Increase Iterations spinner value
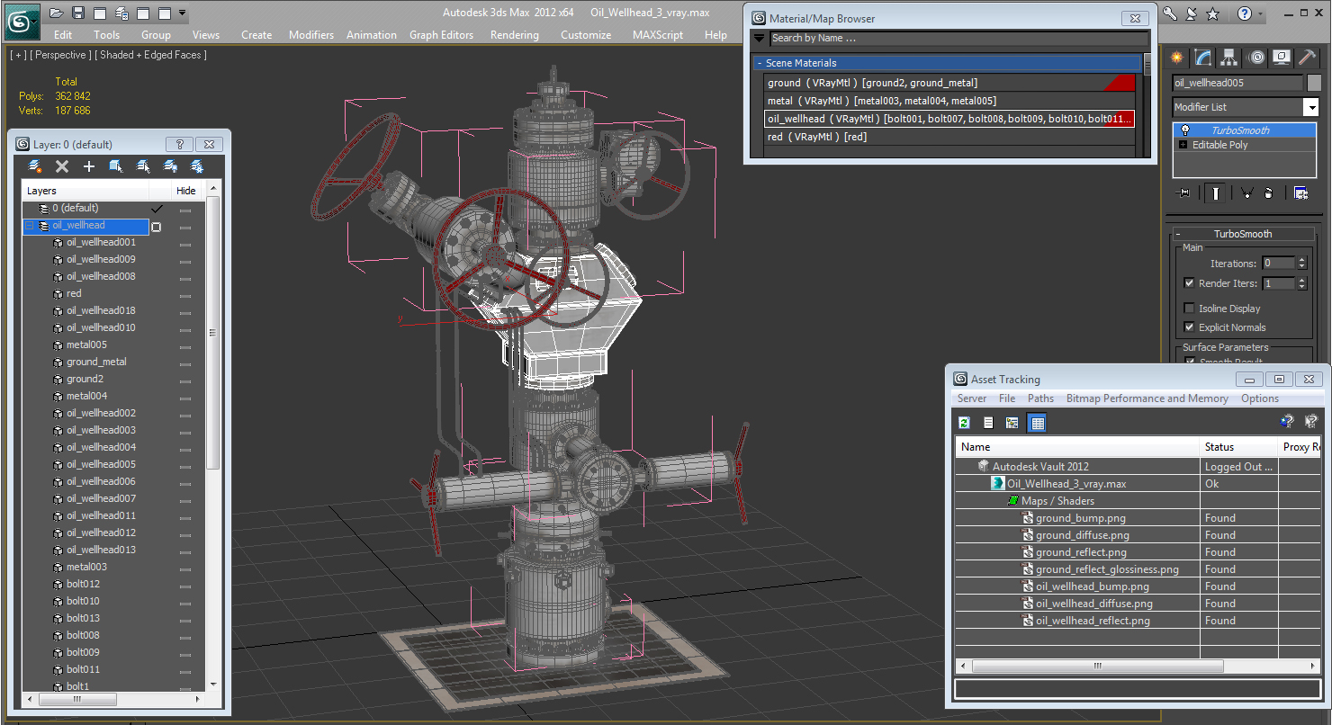Screen dimensions: 1332x725 tap(1301, 260)
